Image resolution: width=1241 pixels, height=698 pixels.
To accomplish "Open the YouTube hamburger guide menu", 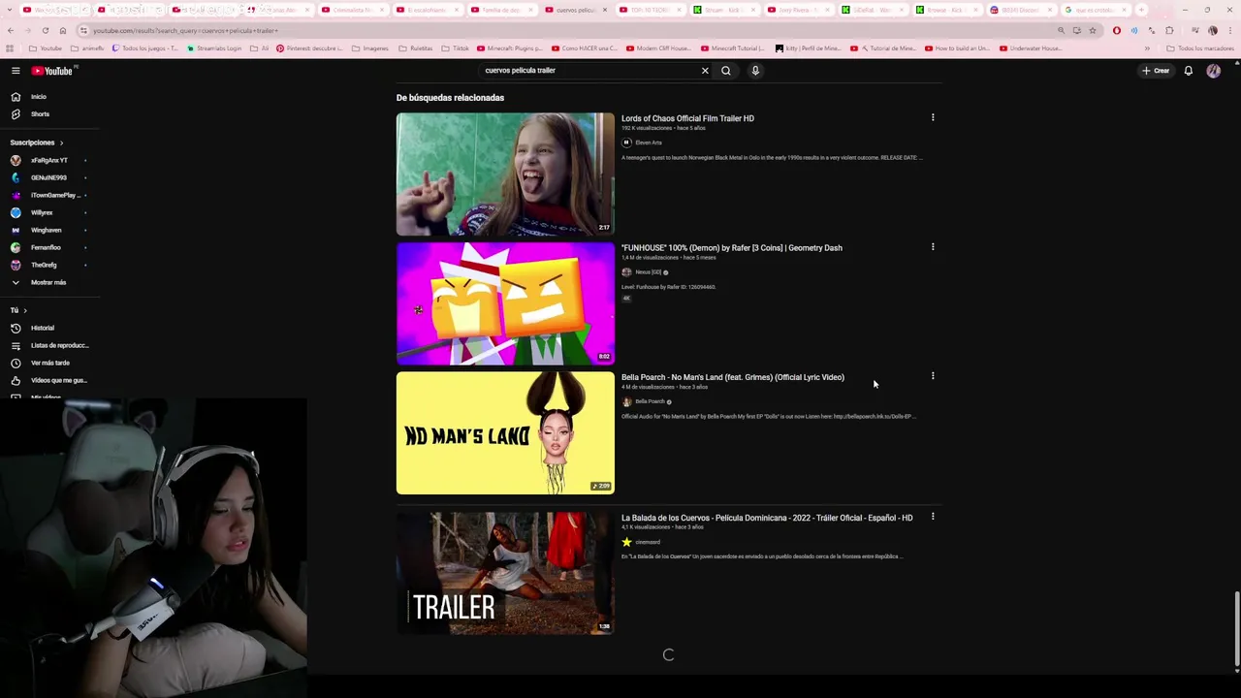I will tap(16, 71).
